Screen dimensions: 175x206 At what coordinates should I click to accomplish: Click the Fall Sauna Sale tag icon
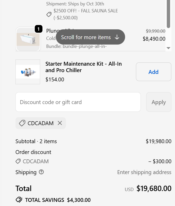49,14
